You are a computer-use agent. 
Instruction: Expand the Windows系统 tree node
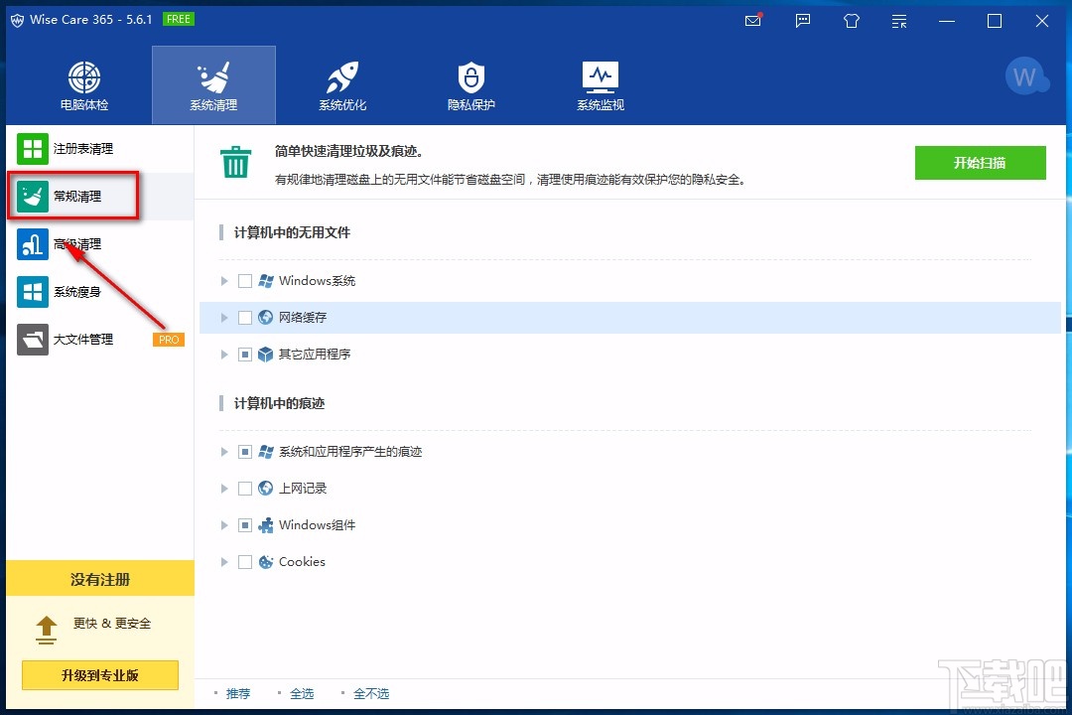[224, 281]
